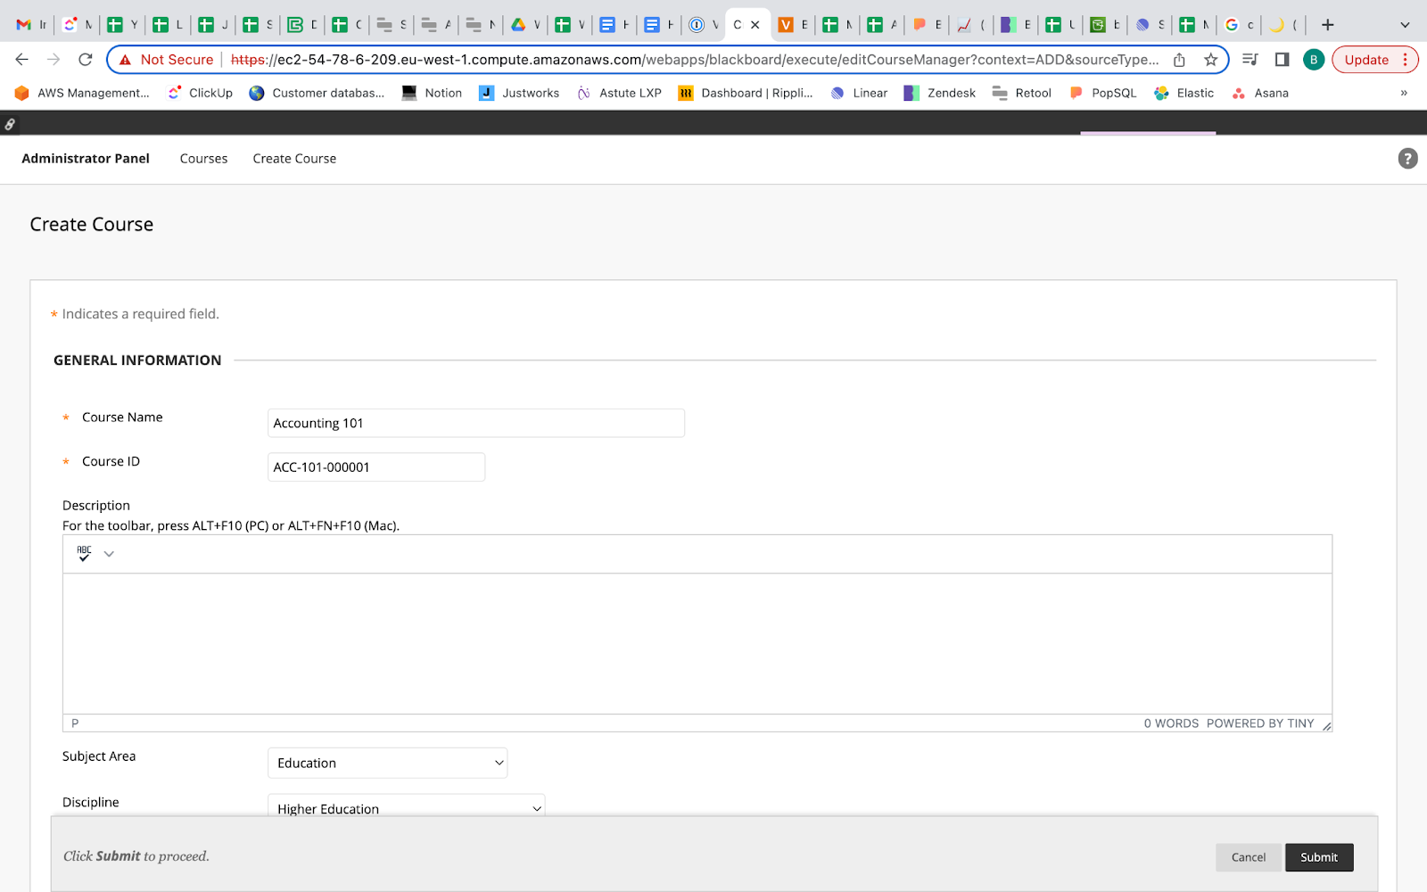Click the chain link icon in dark bar
The width and height of the screenshot is (1427, 892).
[10, 124]
